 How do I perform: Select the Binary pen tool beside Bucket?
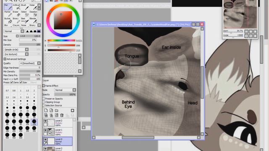[x=16, y=21]
